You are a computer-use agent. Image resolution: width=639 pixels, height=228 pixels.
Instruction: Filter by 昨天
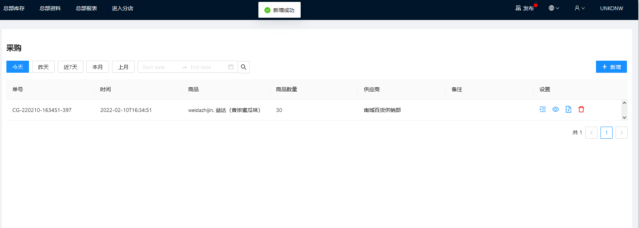[43, 67]
